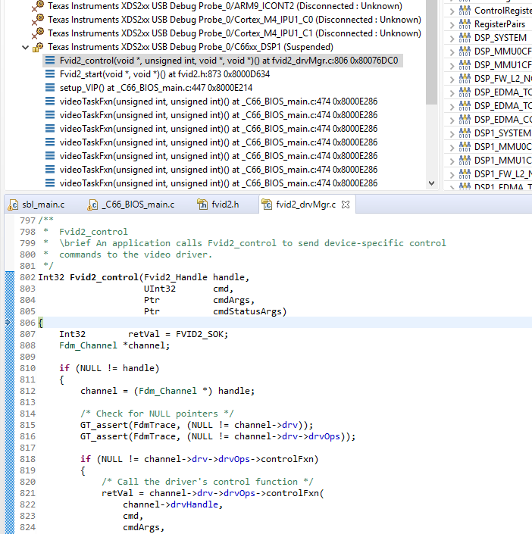Click the register group icon for DSP_FW_L2_N
This screenshot has width=532, height=534.
(x=465, y=79)
